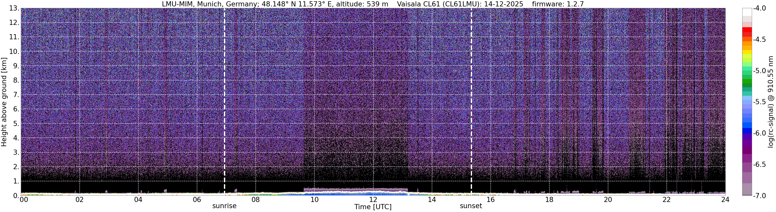The image size is (776, 212).
Task: Click the y-axis tick label '10.'
Action: tap(14, 52)
